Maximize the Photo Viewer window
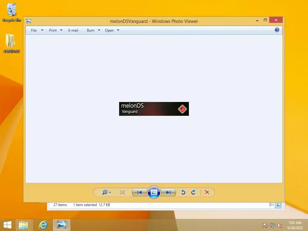 (265, 20)
